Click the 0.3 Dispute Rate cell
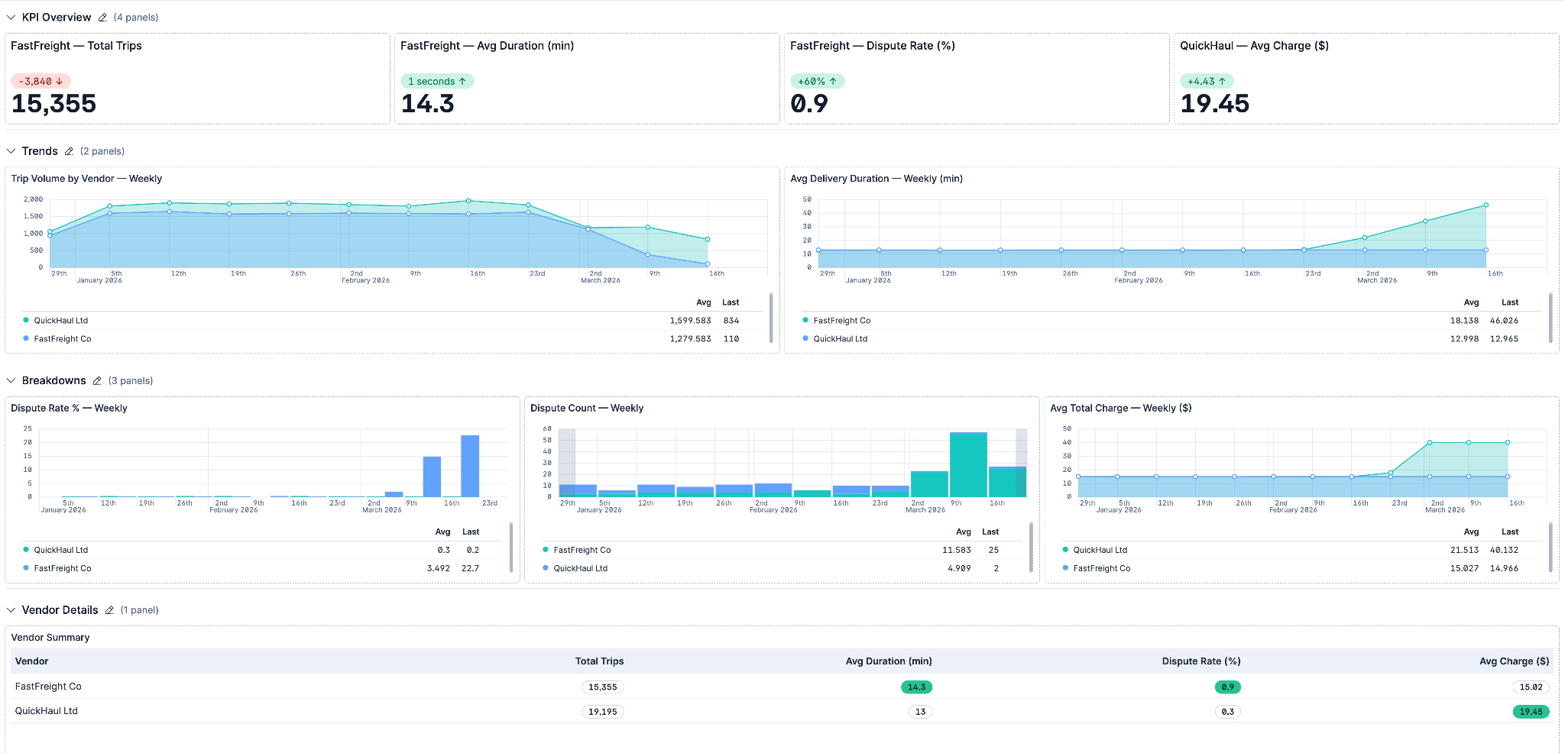The image size is (1565, 753). (x=1228, y=712)
